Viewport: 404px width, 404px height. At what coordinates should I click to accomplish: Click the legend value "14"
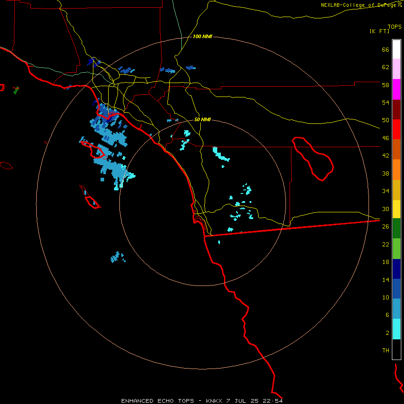[x=386, y=280]
